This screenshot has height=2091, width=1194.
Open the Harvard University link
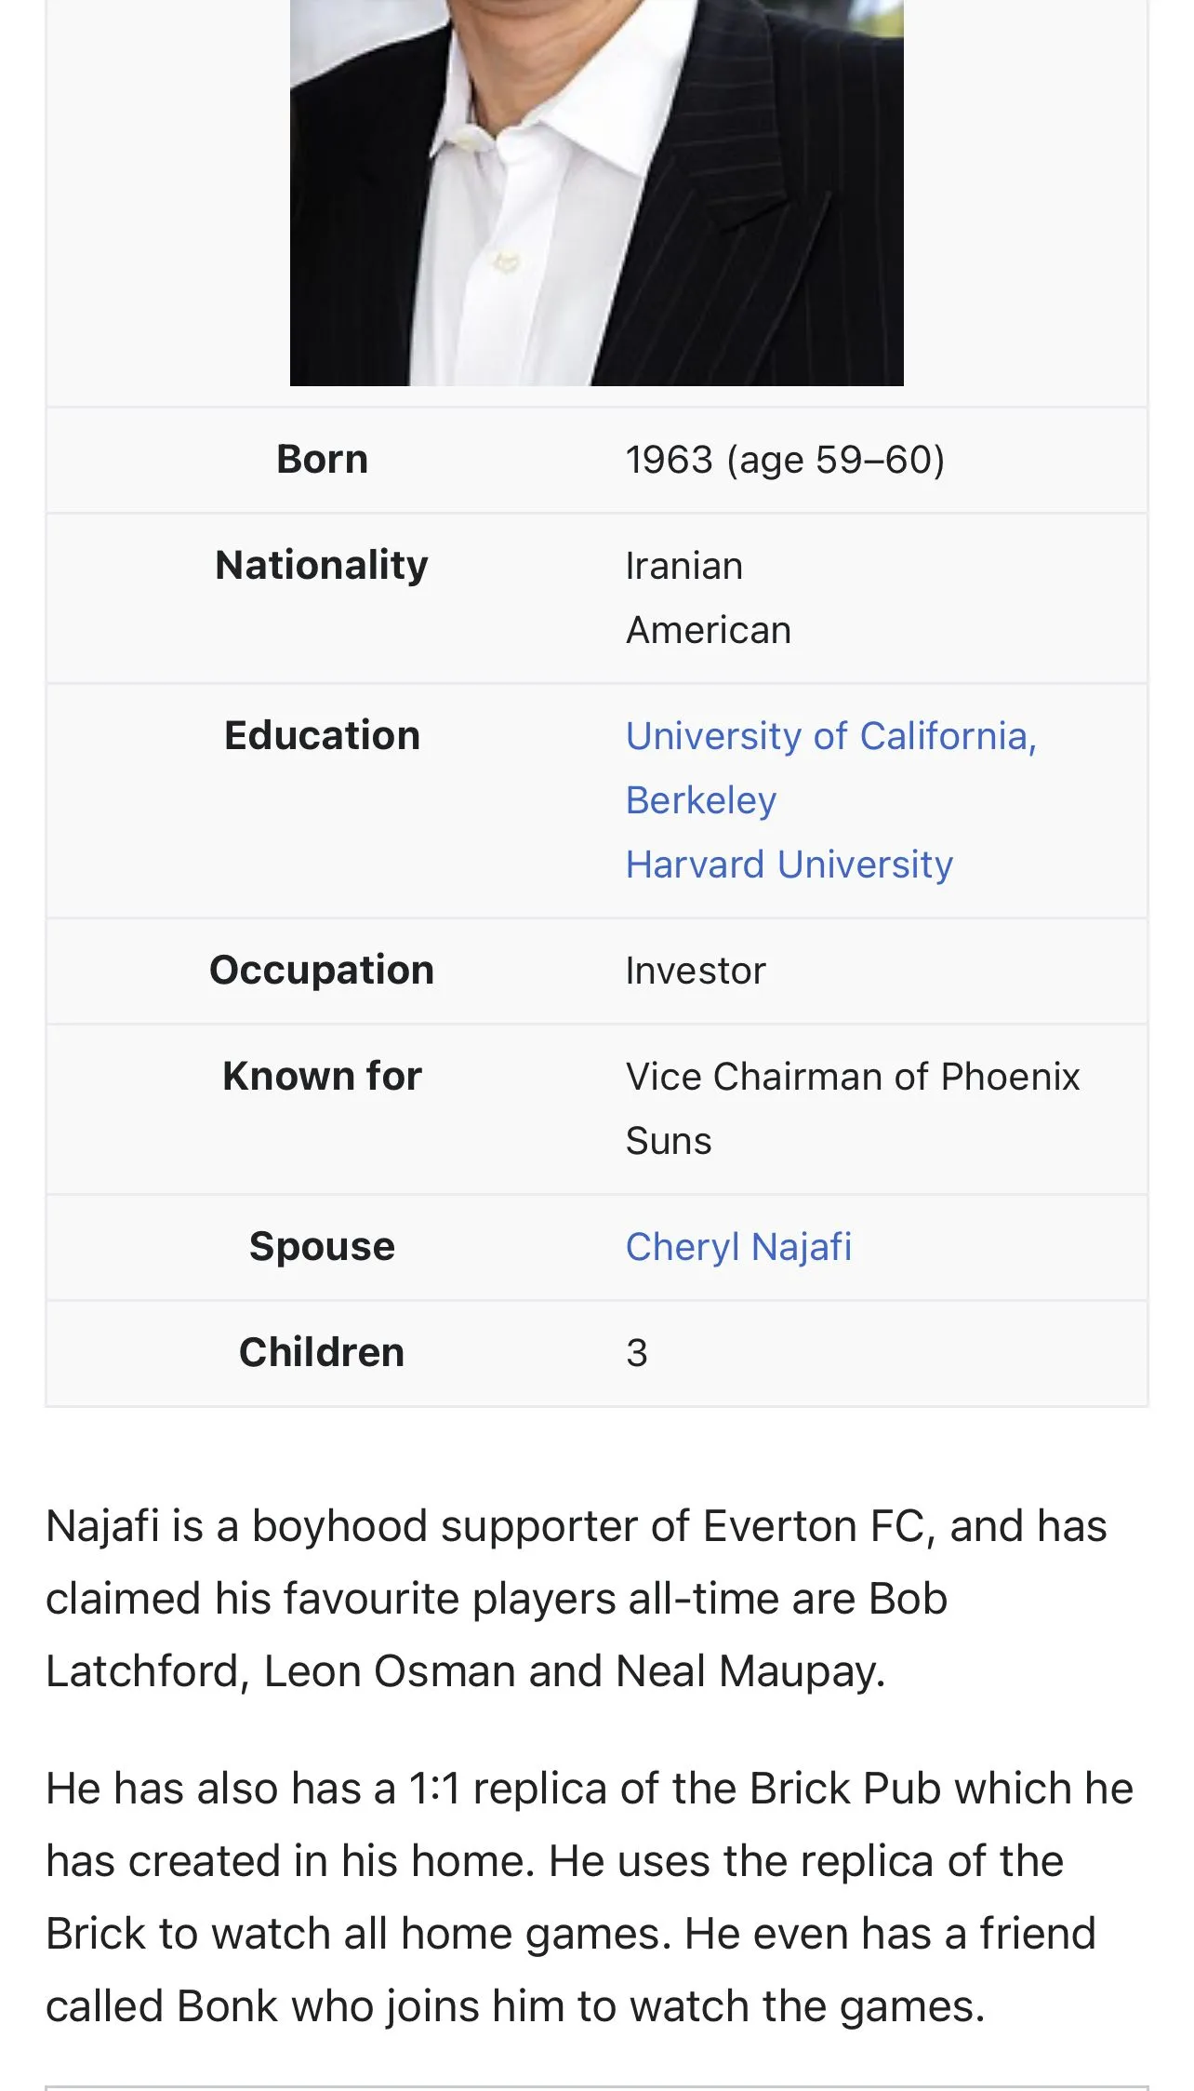tap(789, 865)
